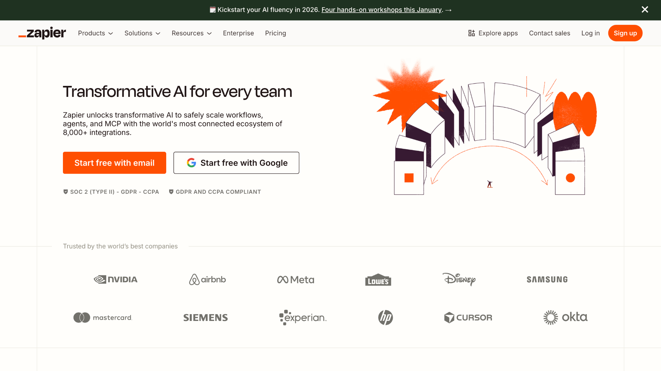
Task: Select the Pricing menu item
Action: [275, 33]
